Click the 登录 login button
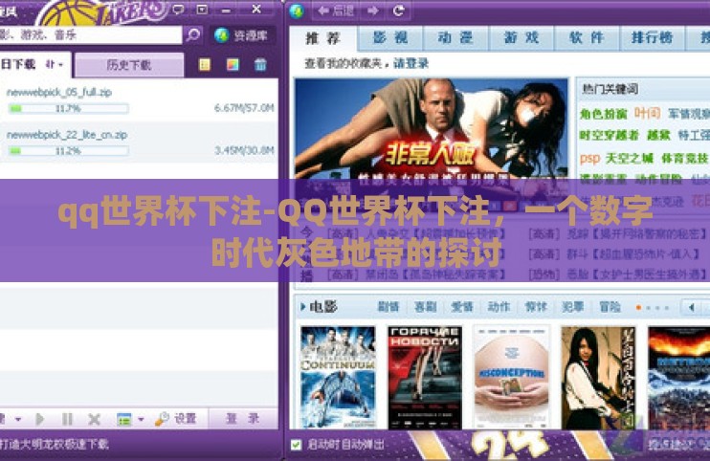 pos(242,419)
